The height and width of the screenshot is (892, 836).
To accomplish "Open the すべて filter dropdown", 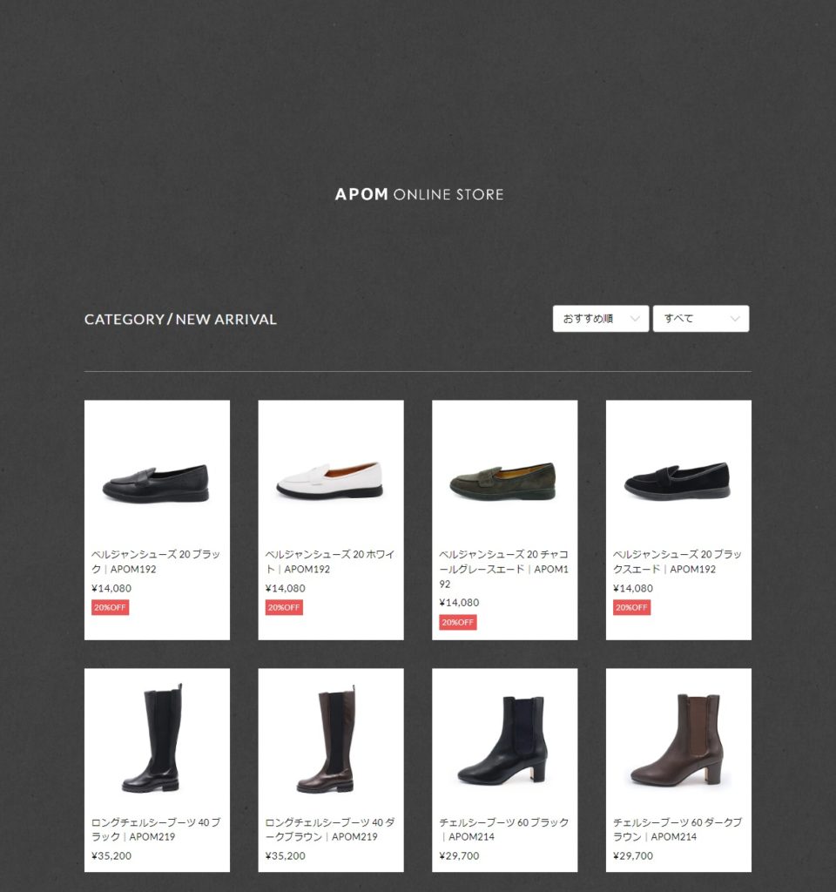I will (701, 319).
